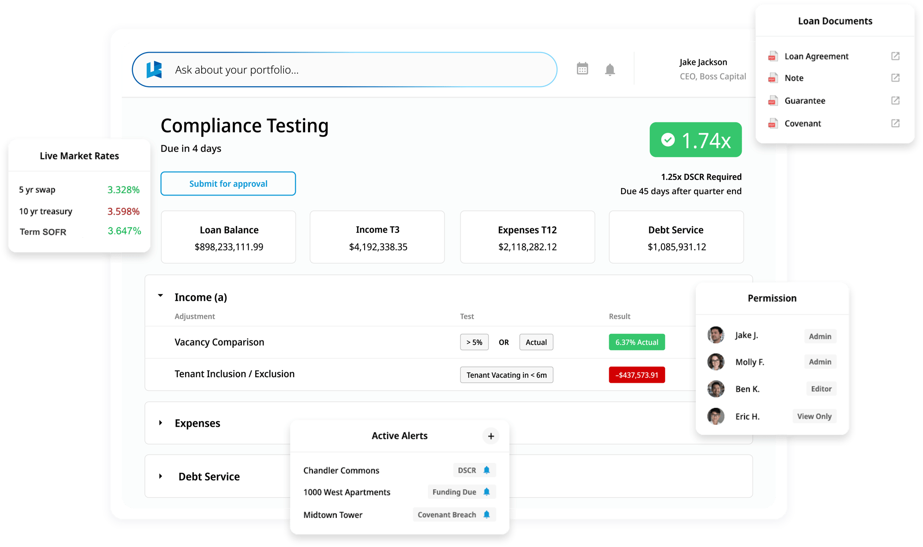Viewport: 923px width, 547px height.
Task: Click the green 1.74x DSCR badge
Action: pyautogui.click(x=695, y=140)
